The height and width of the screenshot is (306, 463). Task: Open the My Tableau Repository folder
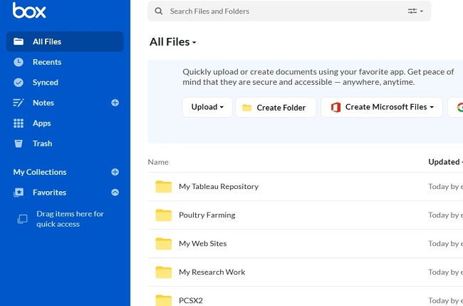(219, 187)
